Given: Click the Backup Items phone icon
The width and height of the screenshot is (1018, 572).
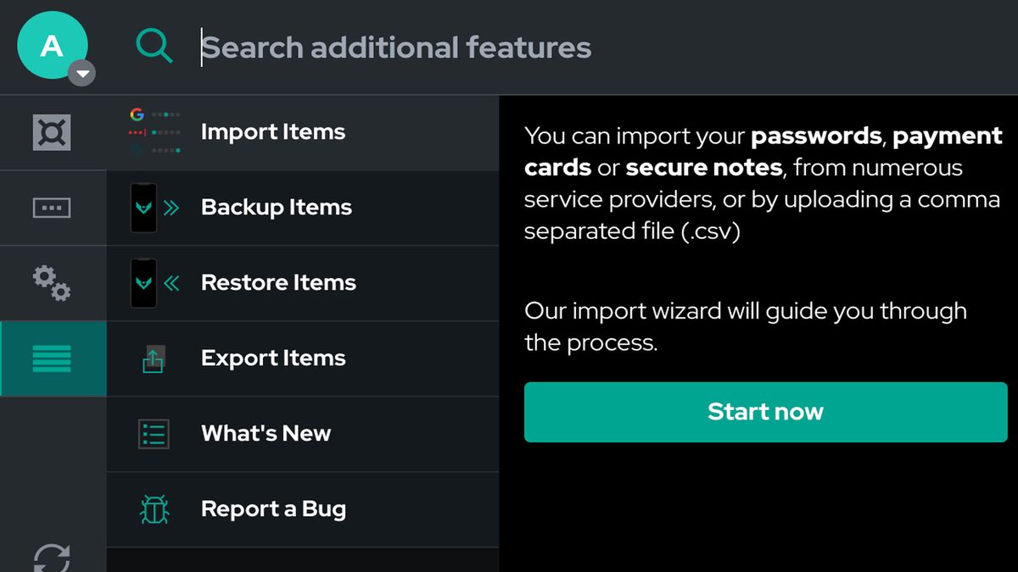Looking at the screenshot, I should (x=143, y=208).
